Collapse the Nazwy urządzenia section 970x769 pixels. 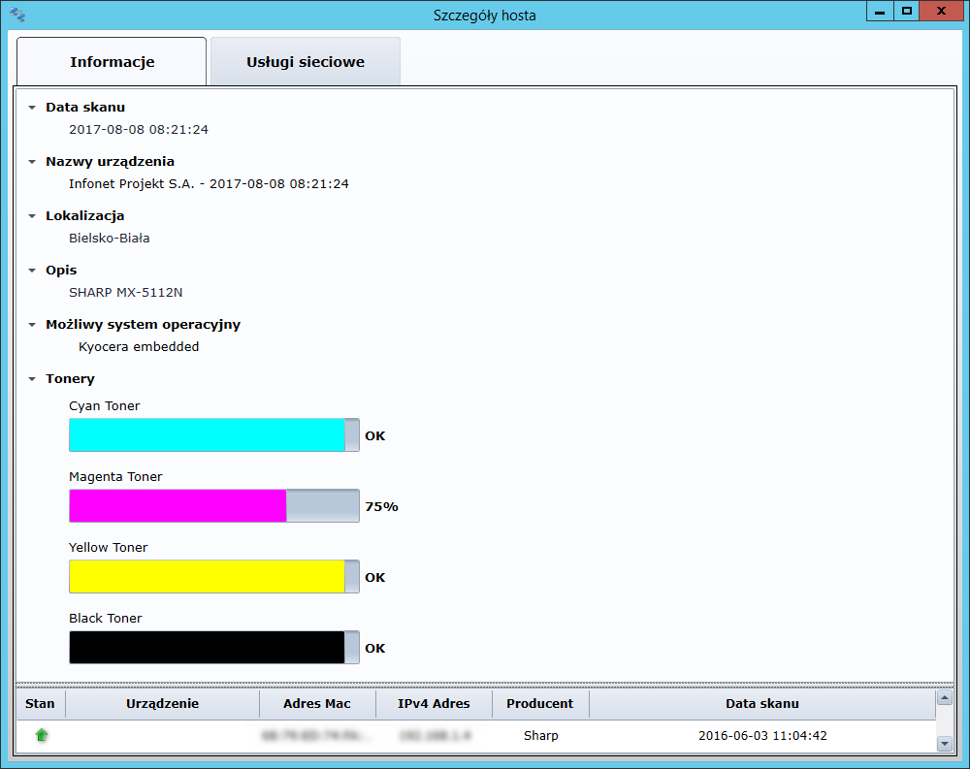[x=32, y=162]
